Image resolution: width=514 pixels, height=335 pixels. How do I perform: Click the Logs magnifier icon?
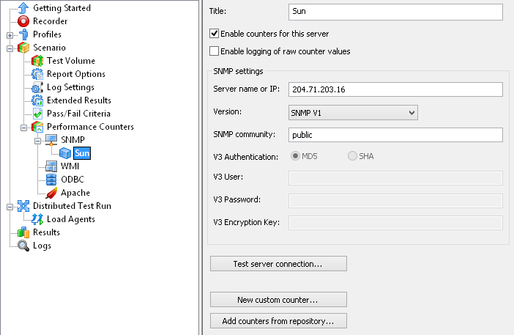(23, 246)
